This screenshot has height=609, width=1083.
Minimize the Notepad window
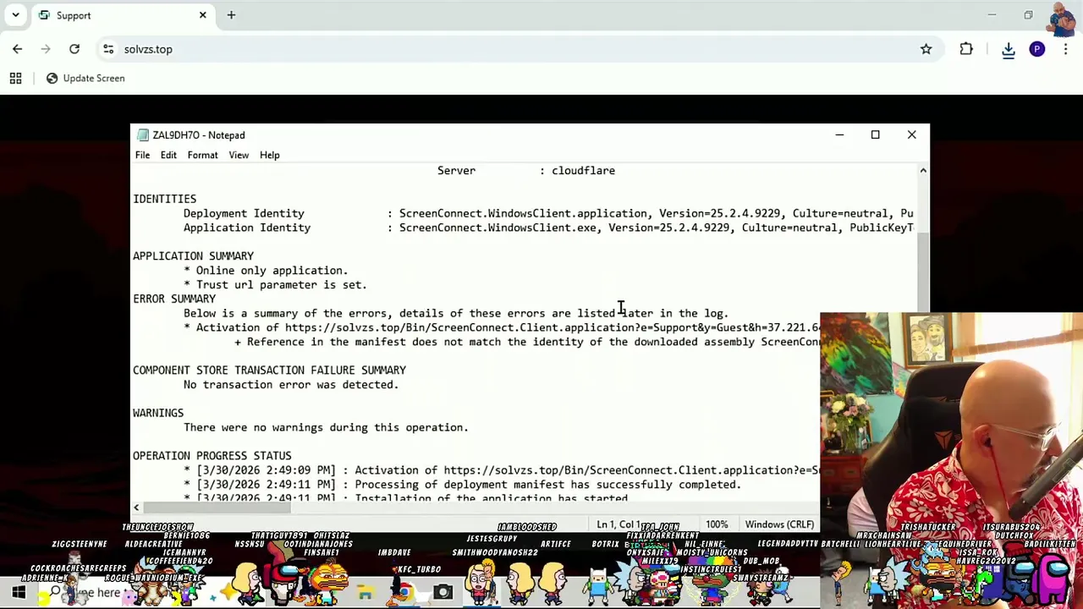pos(839,134)
